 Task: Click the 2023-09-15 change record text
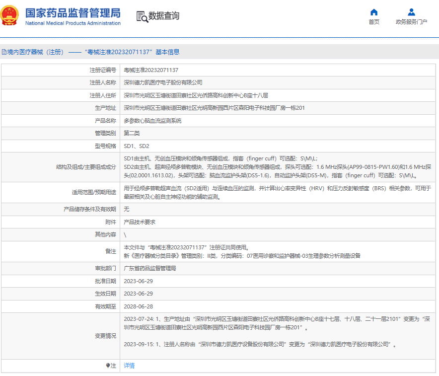(x=260, y=344)
